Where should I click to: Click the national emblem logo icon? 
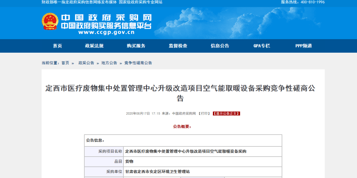[x=50, y=21]
